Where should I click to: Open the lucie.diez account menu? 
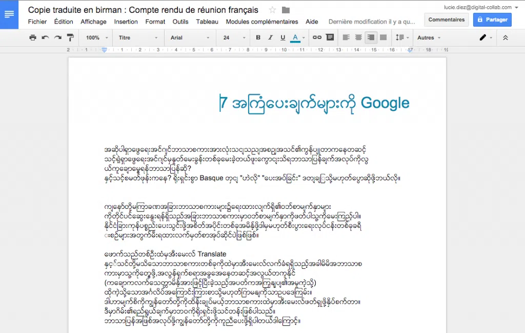(481, 7)
